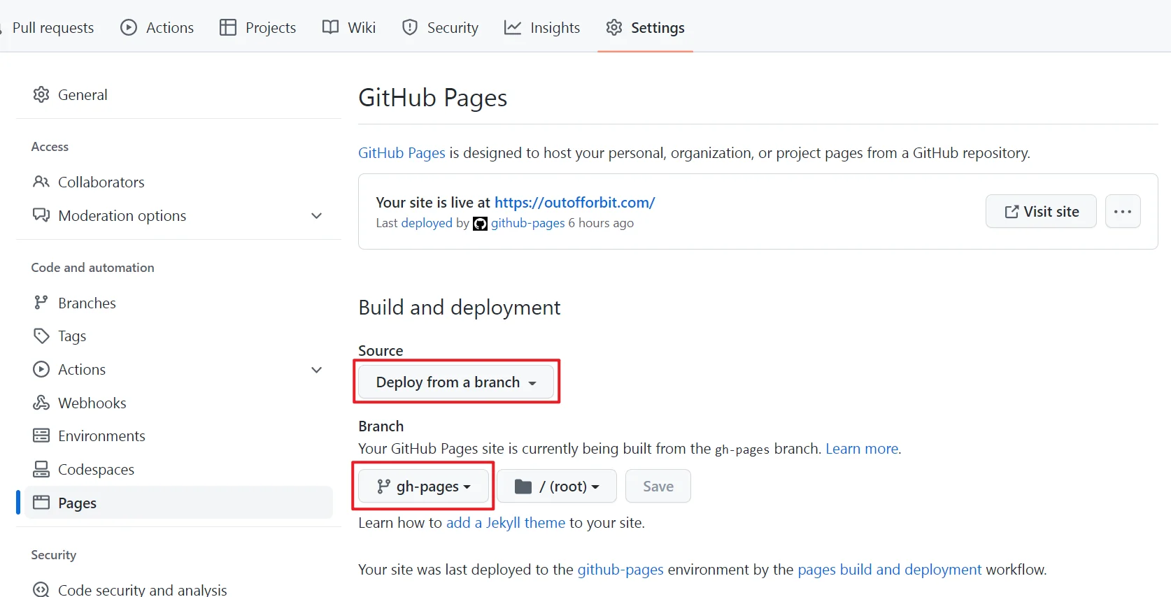Open the three-dots site options menu

point(1123,211)
